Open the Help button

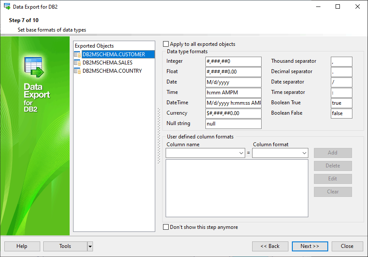pyautogui.click(x=22, y=246)
